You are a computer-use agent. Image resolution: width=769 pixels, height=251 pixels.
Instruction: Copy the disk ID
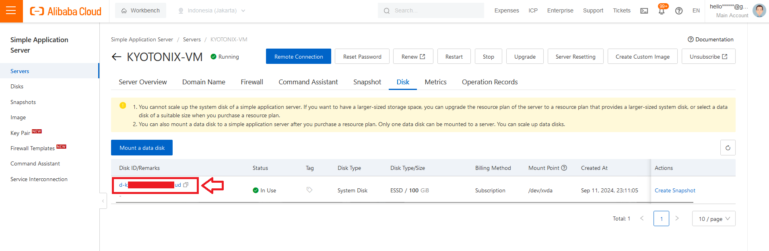186,185
